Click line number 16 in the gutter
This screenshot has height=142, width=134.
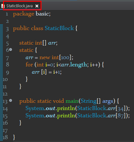point(5,123)
